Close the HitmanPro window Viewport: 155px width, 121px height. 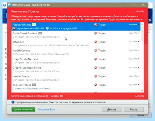(143, 5)
